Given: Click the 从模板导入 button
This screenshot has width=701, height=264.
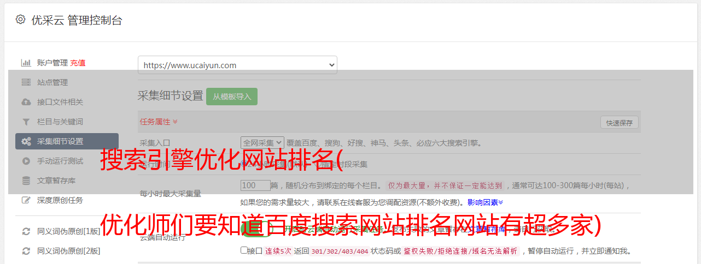Looking at the screenshot, I should click(232, 97).
